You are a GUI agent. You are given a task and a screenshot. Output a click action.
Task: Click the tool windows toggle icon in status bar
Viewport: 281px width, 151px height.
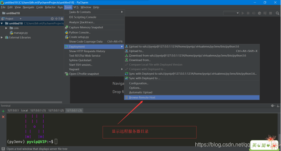coord(3,149)
